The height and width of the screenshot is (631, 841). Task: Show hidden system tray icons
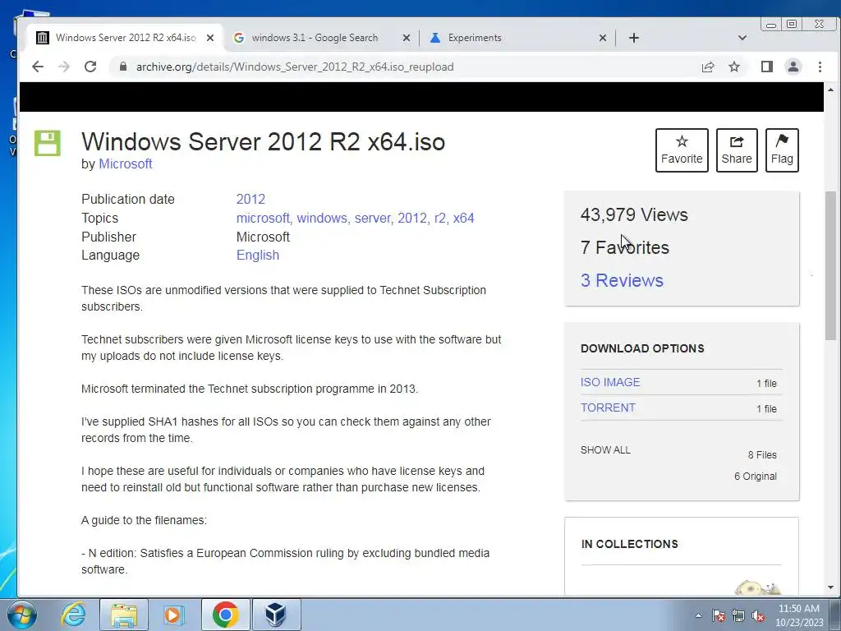698,615
